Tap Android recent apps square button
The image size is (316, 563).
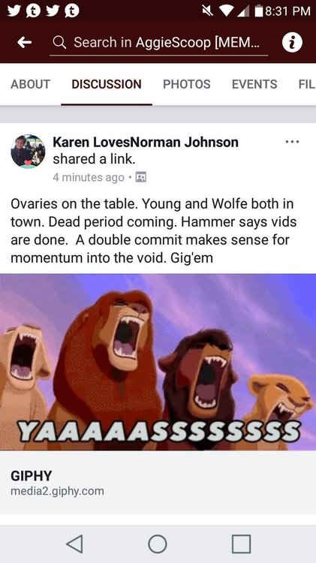pos(241,543)
